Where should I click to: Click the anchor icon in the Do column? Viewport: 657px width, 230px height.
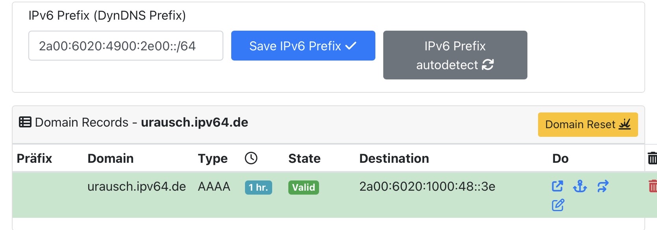tap(580, 186)
